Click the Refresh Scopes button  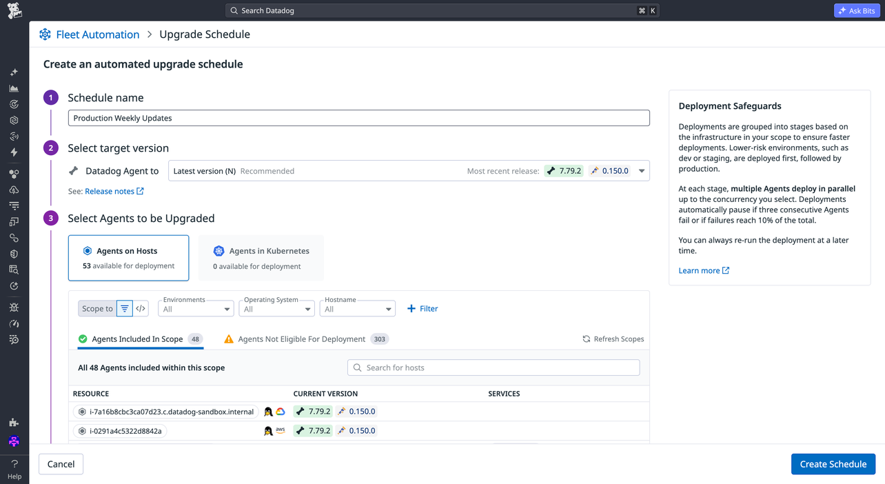coord(613,339)
